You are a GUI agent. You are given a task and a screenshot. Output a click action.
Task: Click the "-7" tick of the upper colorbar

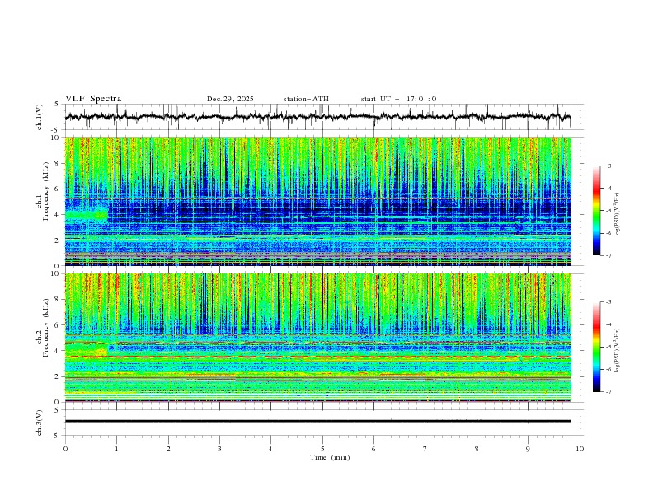click(608, 255)
